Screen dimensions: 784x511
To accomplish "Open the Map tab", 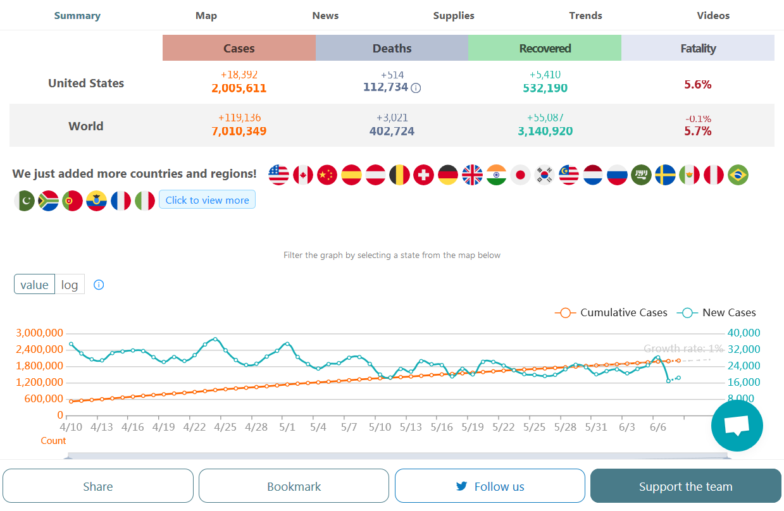I will (206, 15).
